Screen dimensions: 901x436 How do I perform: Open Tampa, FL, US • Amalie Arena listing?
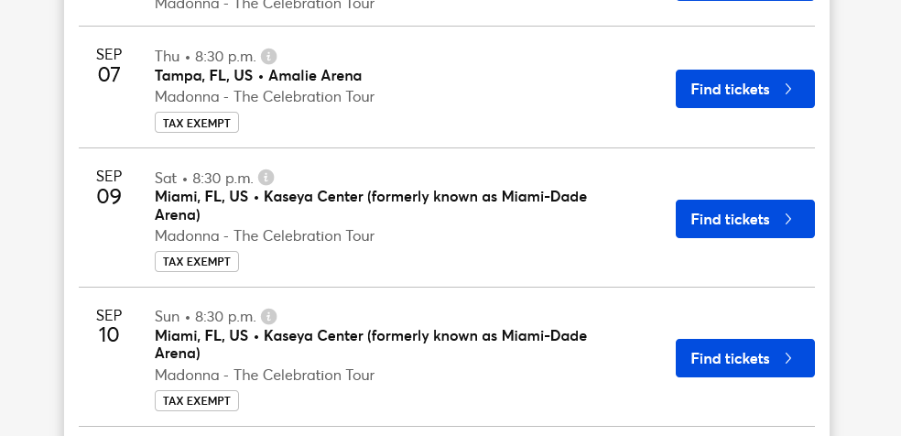click(258, 76)
